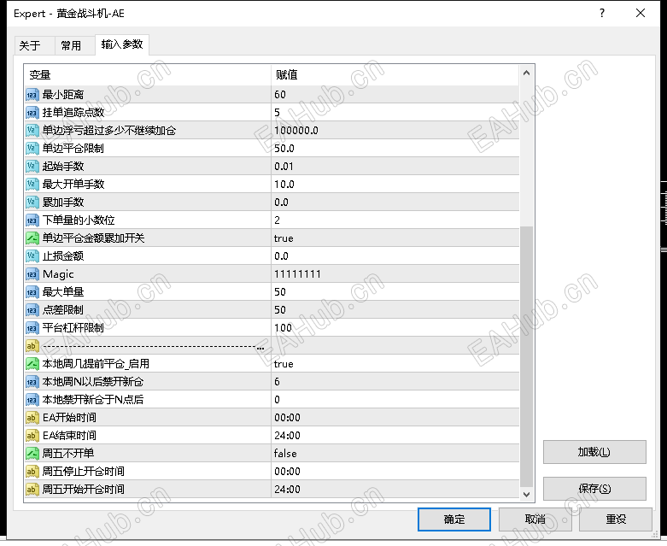Click the help question mark in title bar
This screenshot has width=667, height=546.
pyautogui.click(x=602, y=13)
